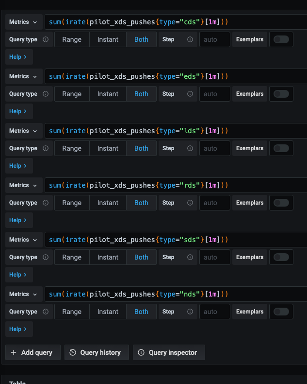Click the Query type info icon for cds query
This screenshot has width=307, height=384.
(46, 39)
